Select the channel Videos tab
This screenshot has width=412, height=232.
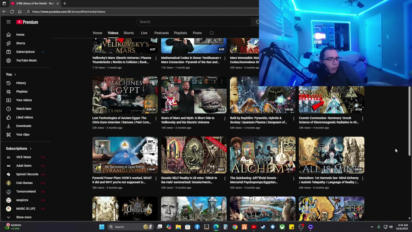pos(113,33)
